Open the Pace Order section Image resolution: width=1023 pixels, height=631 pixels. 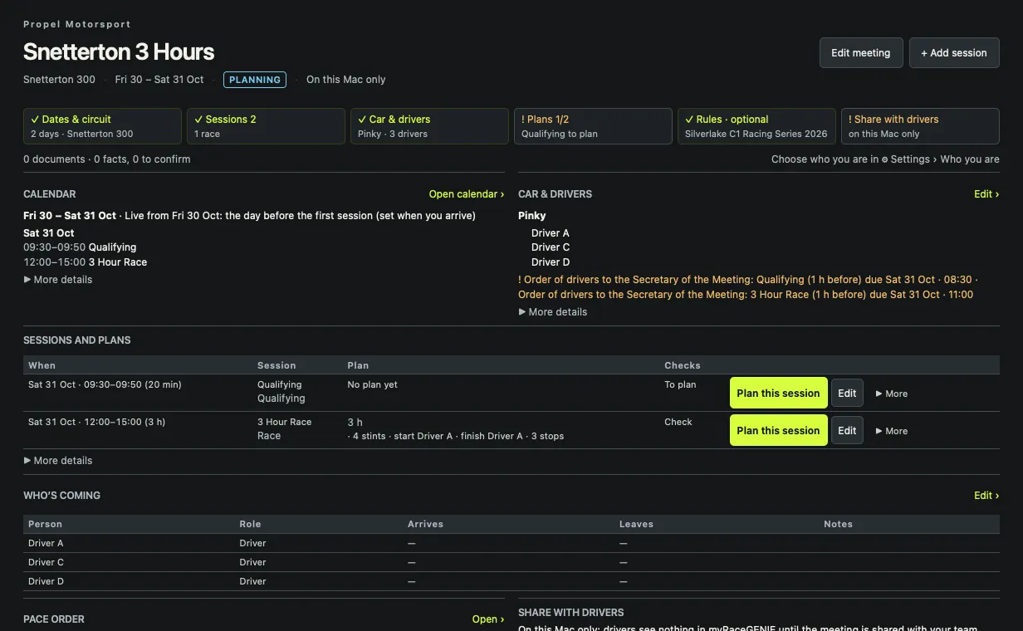point(488,619)
